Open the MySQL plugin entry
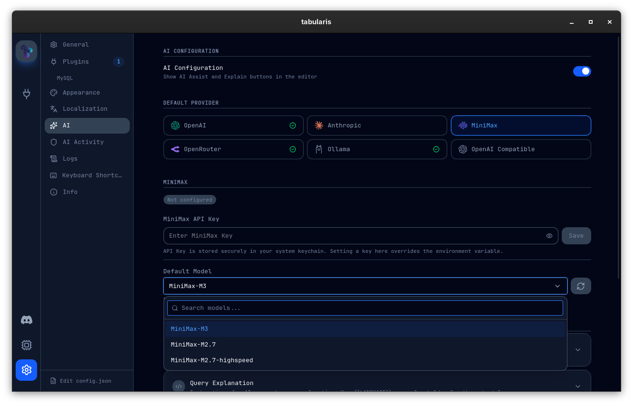Screen dimensions: 633x405 (x=65, y=78)
